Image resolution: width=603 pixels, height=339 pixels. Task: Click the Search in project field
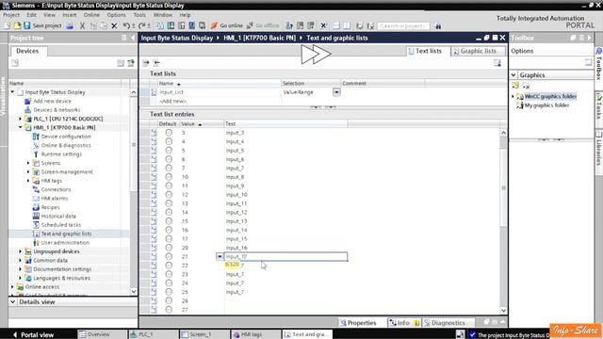[x=403, y=25]
